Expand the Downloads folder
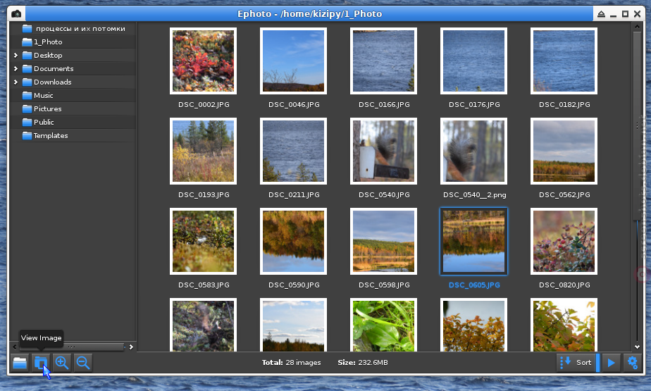 point(15,82)
